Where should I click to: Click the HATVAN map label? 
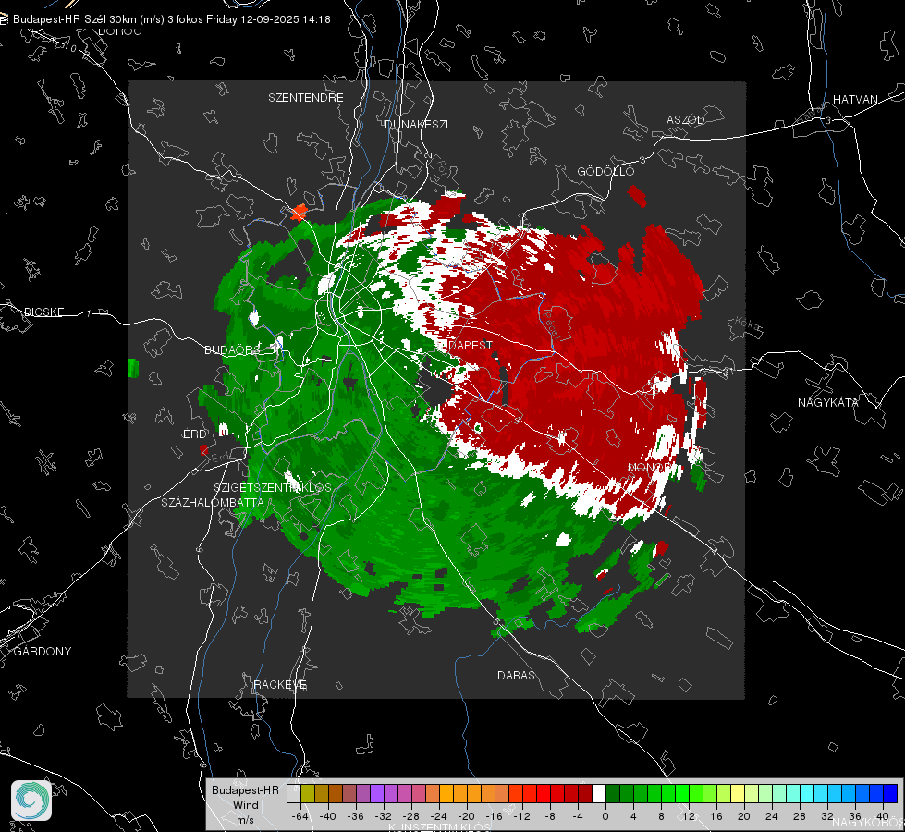coord(855,99)
